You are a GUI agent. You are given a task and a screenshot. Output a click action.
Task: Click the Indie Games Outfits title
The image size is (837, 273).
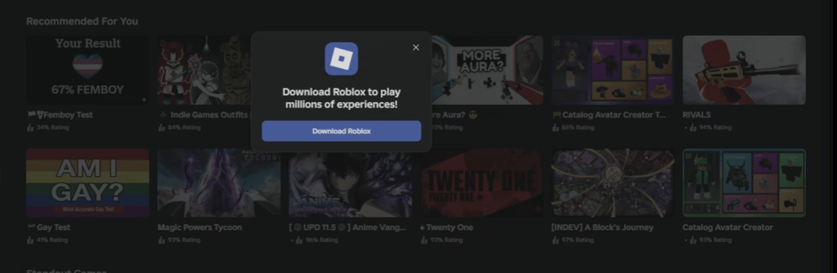tap(205, 114)
